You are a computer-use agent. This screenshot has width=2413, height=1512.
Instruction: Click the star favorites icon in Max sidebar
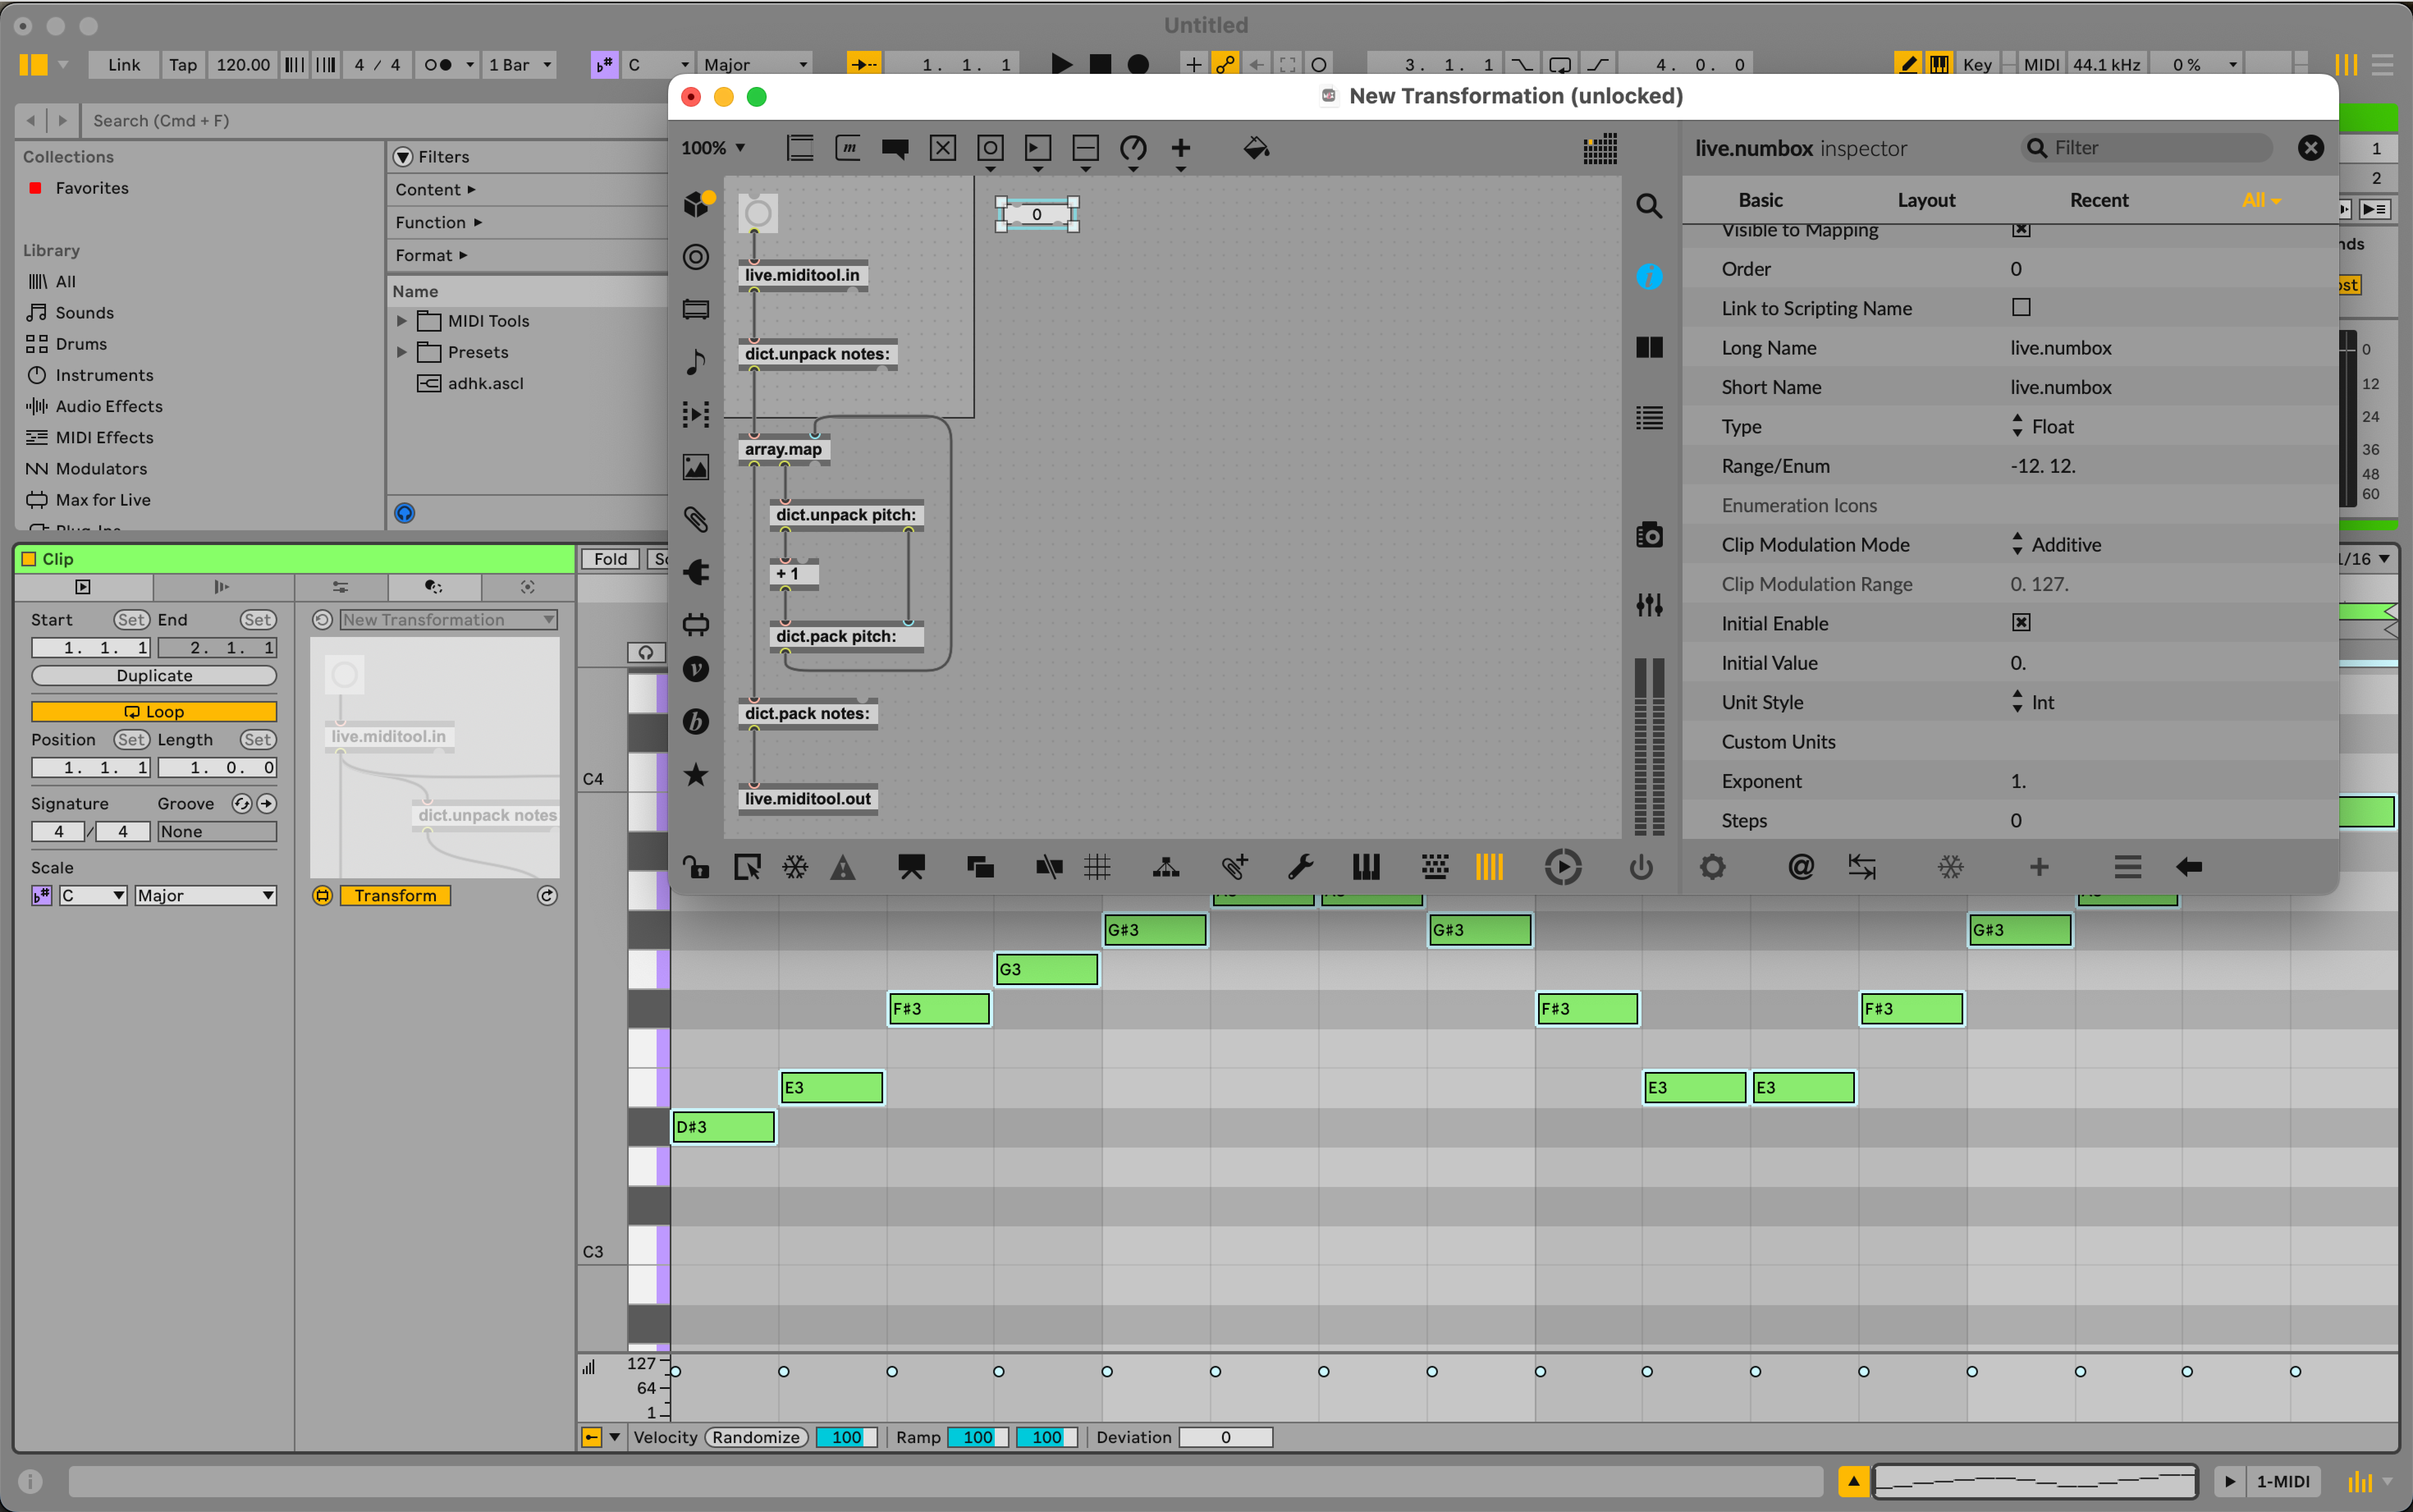[696, 774]
